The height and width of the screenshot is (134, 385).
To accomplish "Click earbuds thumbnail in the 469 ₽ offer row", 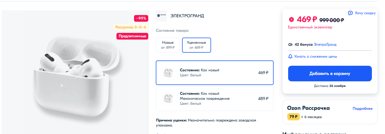I will coord(168,73).
